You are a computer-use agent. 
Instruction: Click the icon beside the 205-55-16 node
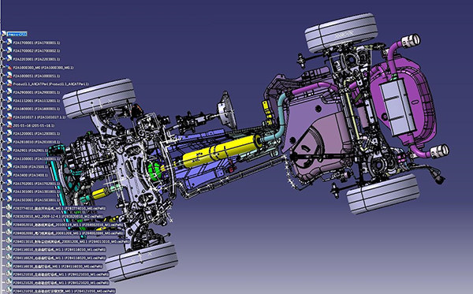9,125
